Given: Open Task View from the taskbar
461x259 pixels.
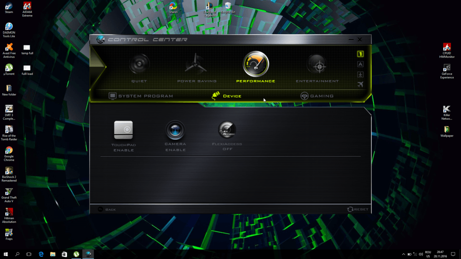Looking at the screenshot, I should tap(29, 254).
